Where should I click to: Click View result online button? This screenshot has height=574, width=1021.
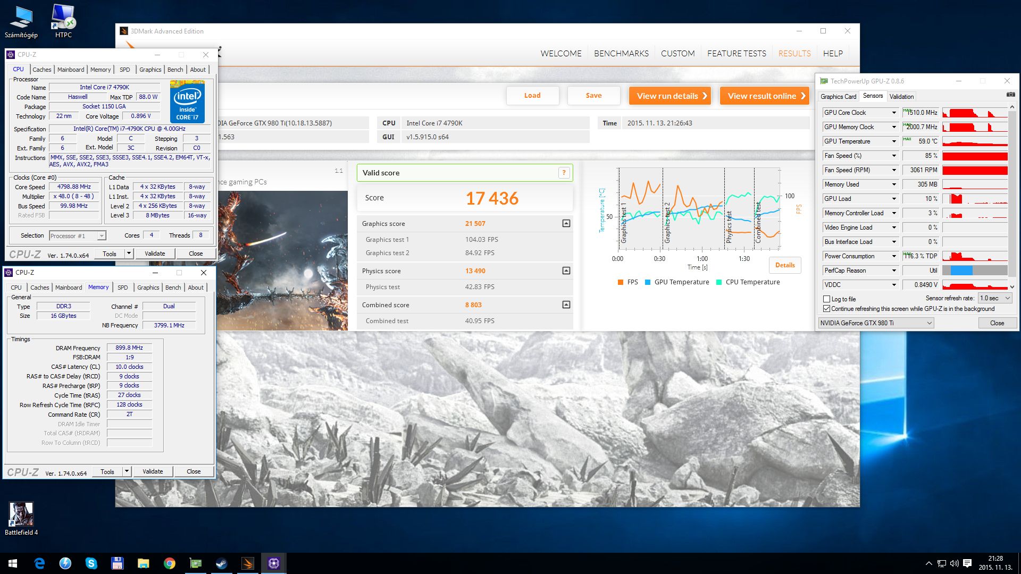tap(764, 96)
